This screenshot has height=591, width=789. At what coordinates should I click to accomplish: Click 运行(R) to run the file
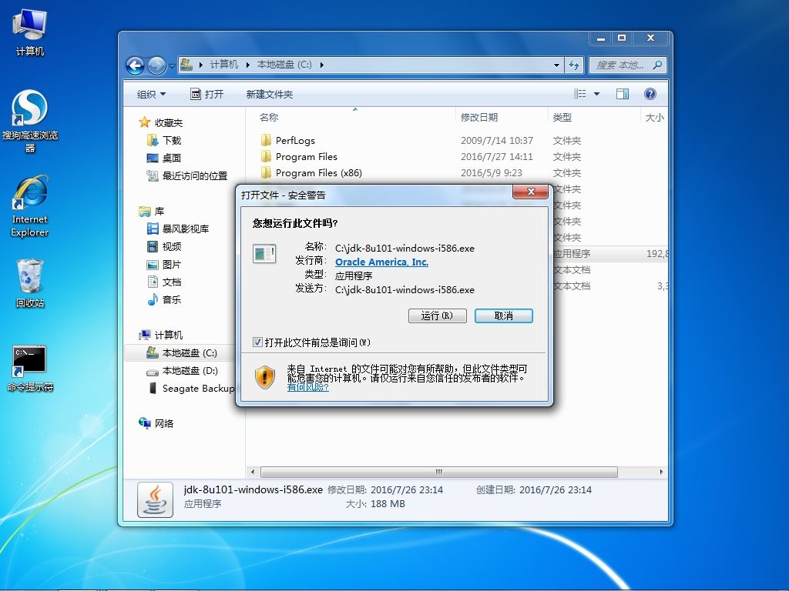coord(438,316)
